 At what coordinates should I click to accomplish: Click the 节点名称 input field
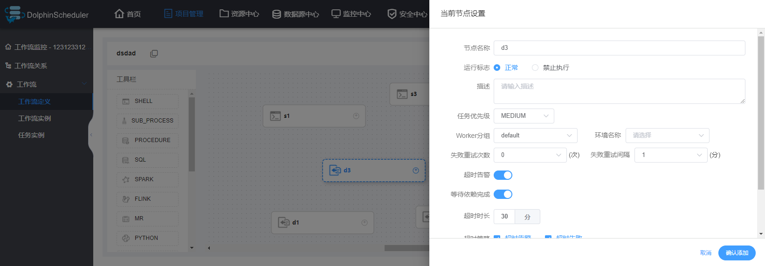(620, 48)
